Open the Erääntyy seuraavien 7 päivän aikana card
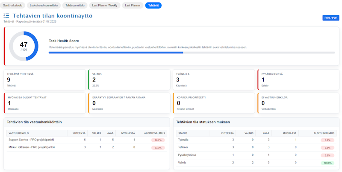The image size is (342, 172). [x=129, y=103]
